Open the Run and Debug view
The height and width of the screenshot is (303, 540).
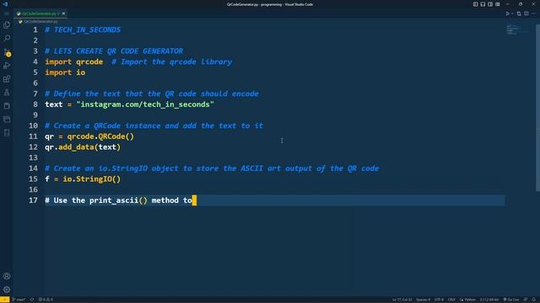pyautogui.click(x=7, y=66)
